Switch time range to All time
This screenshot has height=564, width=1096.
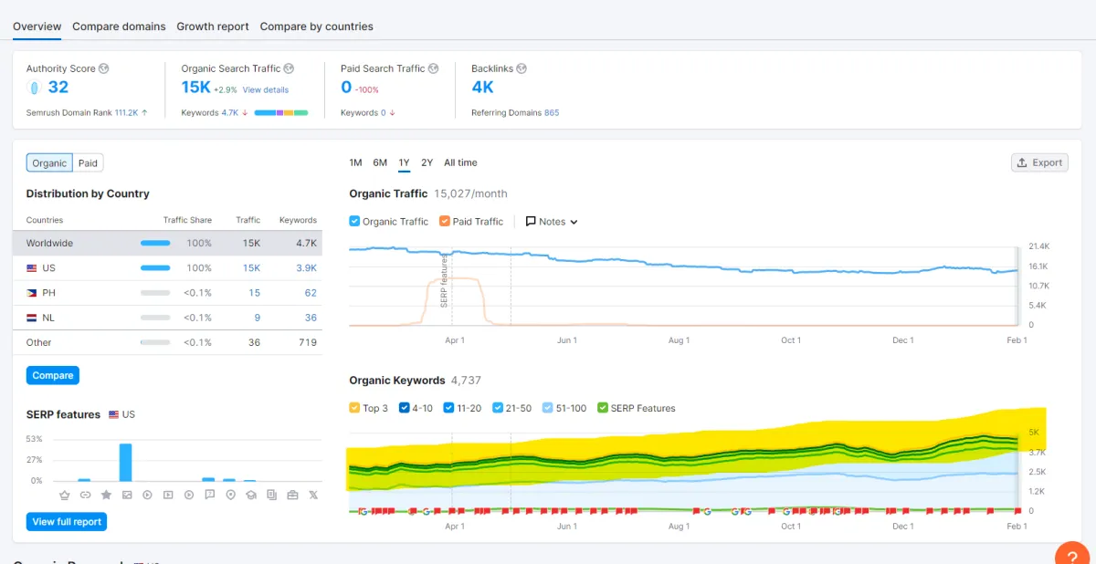460,162
